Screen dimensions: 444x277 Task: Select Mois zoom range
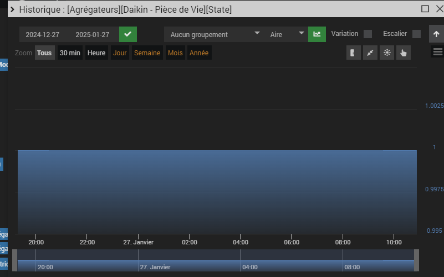[x=175, y=53]
